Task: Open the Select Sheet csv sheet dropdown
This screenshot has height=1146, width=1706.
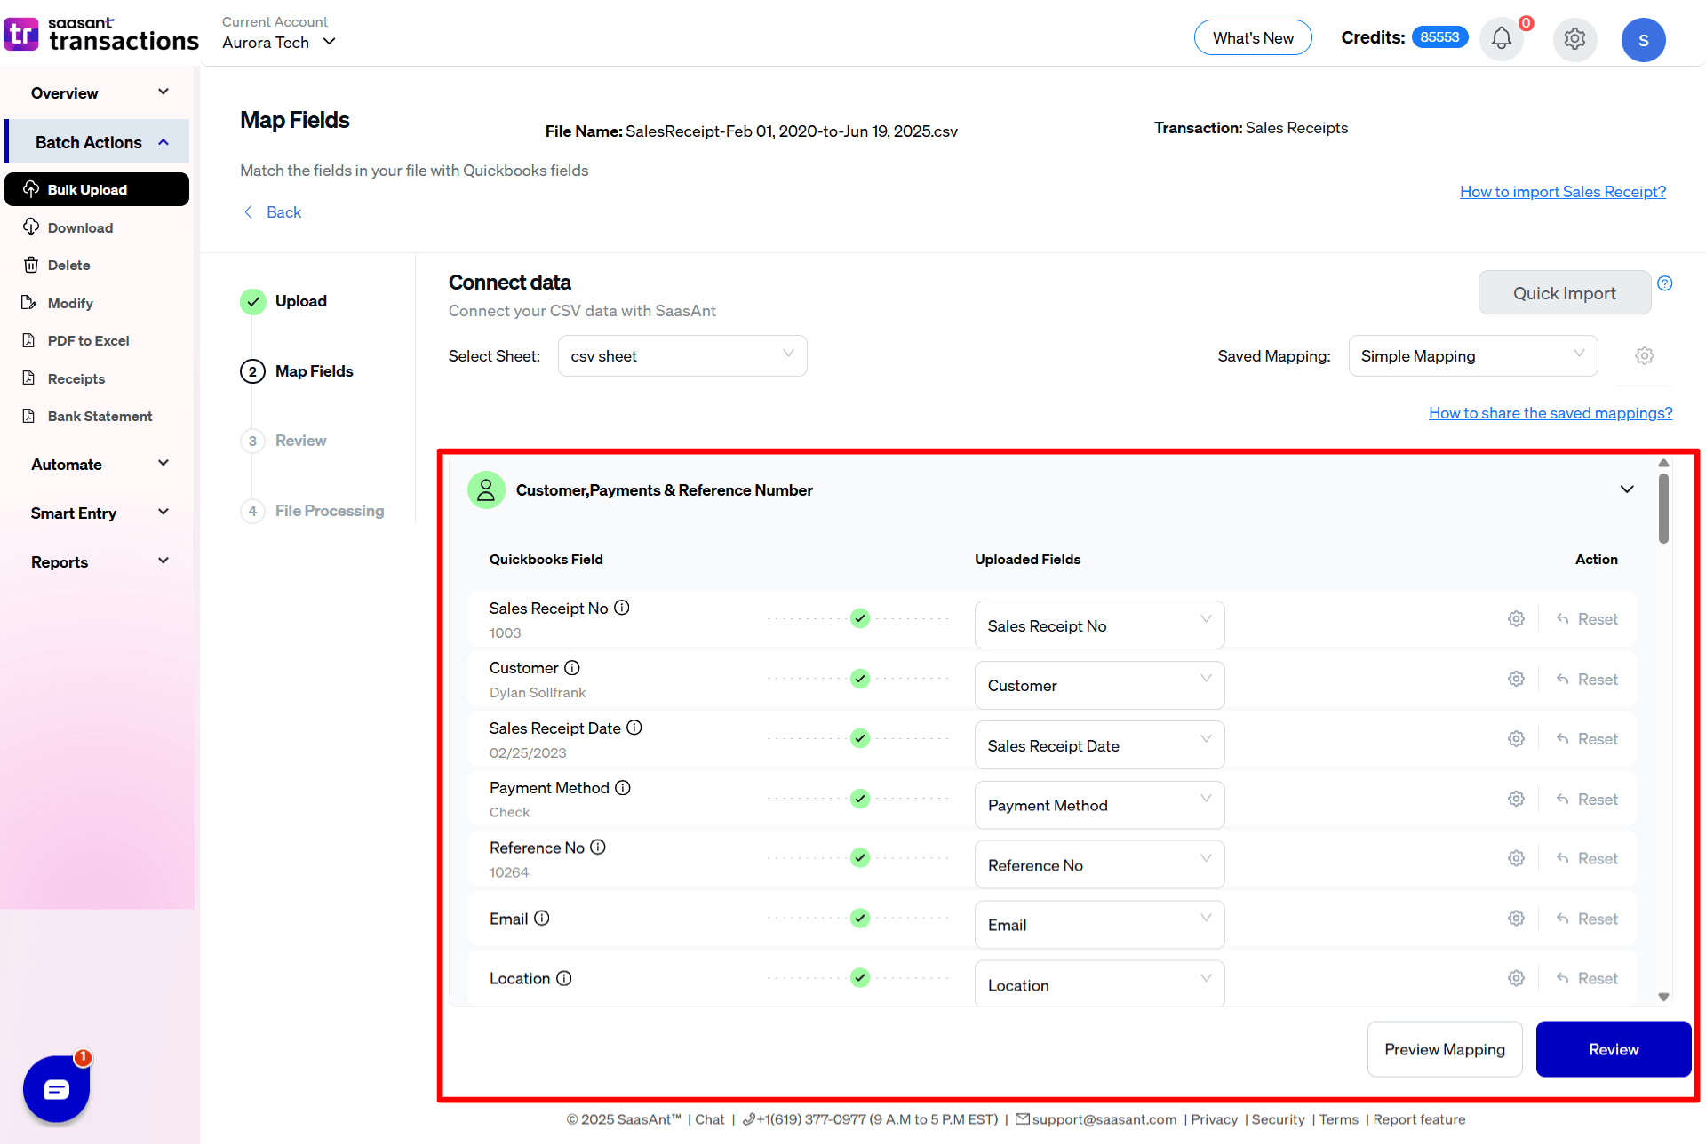Action: click(682, 355)
